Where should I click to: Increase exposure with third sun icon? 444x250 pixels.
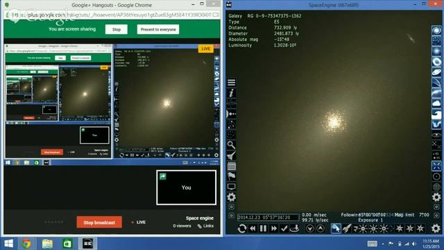point(384,228)
